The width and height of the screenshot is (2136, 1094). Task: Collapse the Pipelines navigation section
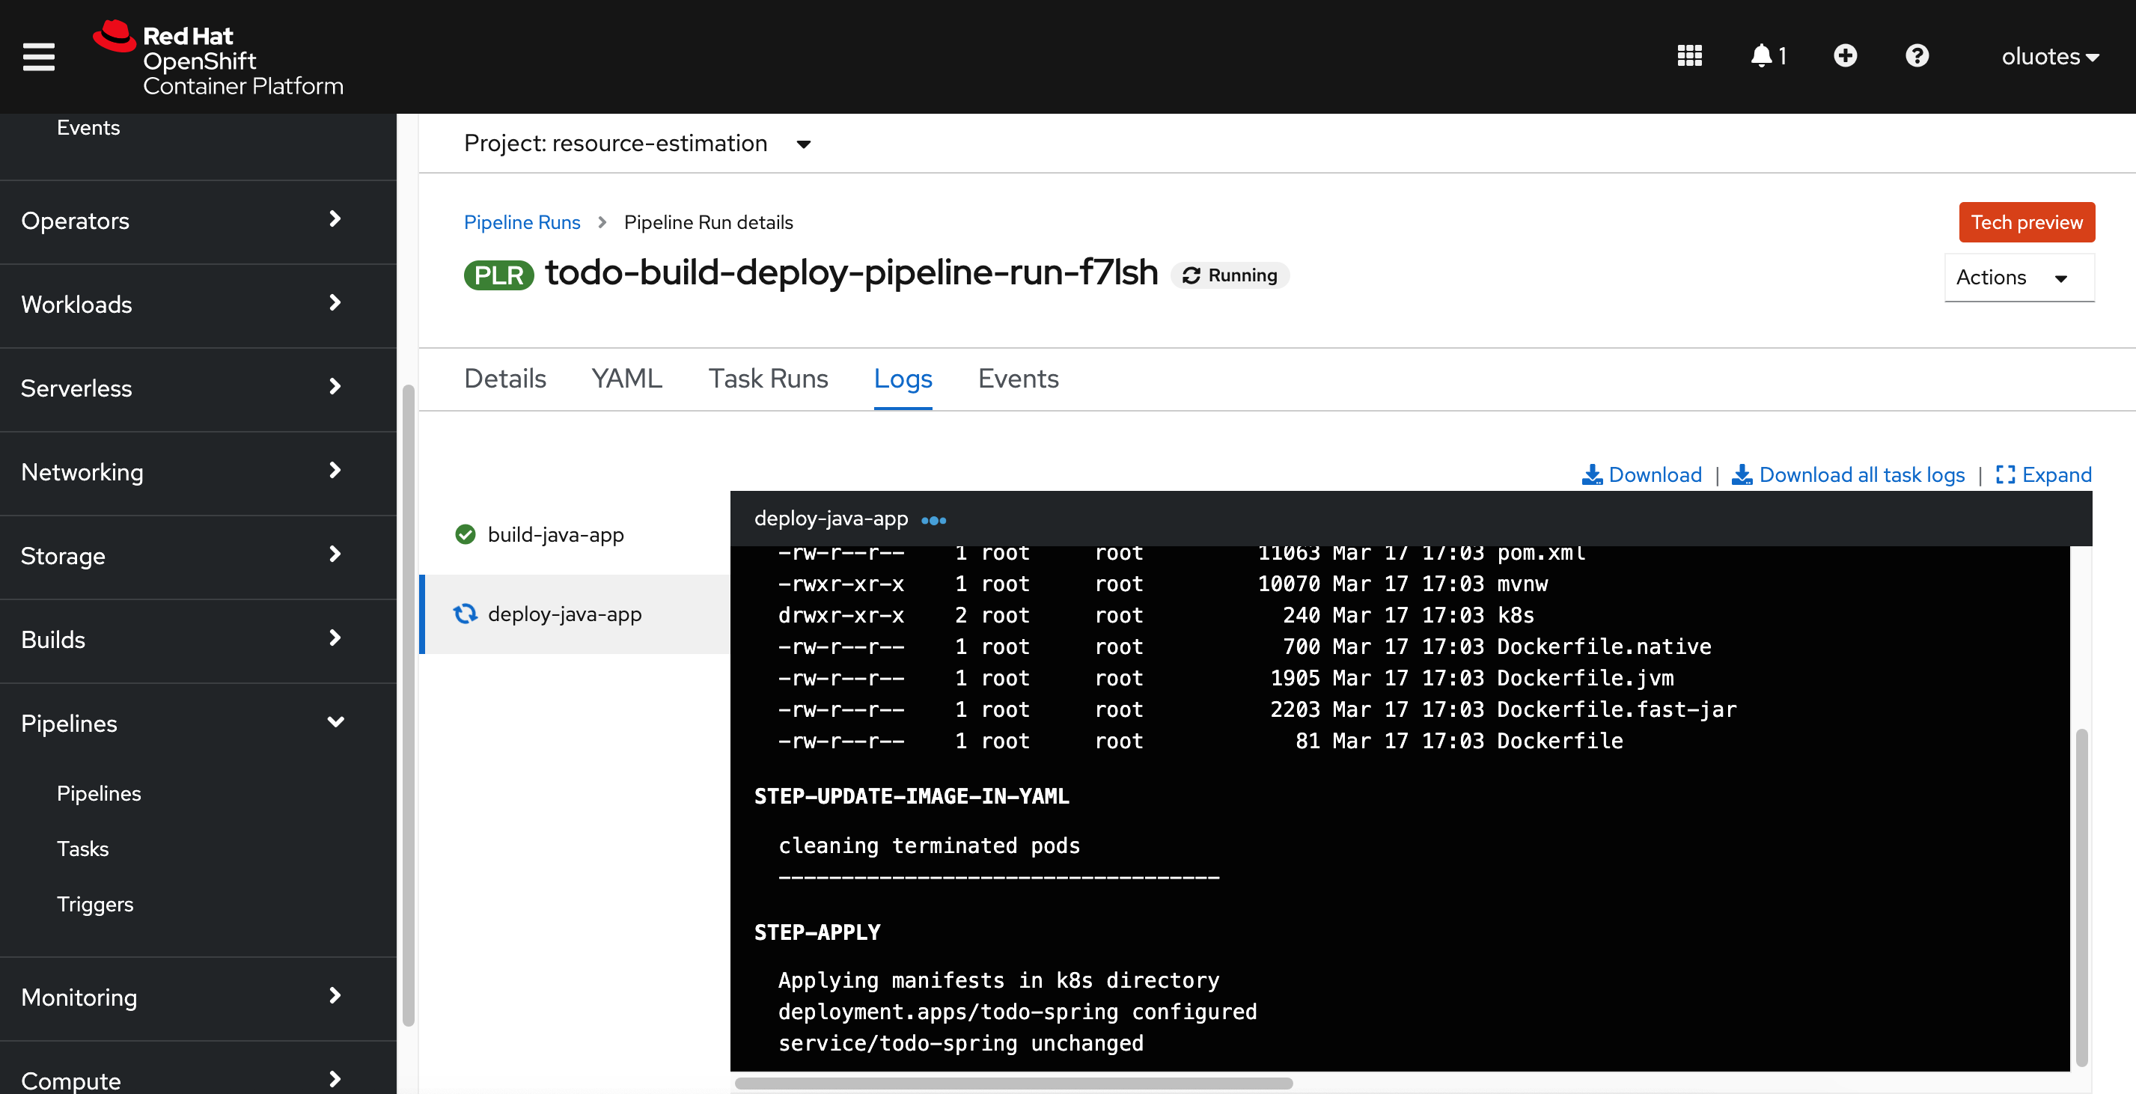pyautogui.click(x=183, y=724)
